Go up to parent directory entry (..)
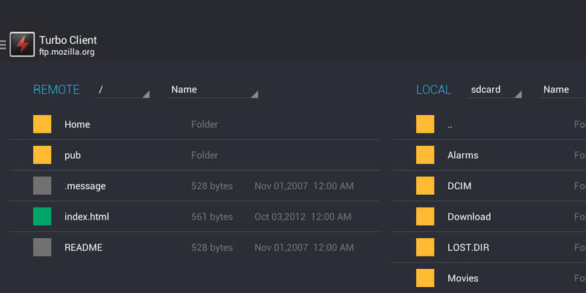 point(450,125)
